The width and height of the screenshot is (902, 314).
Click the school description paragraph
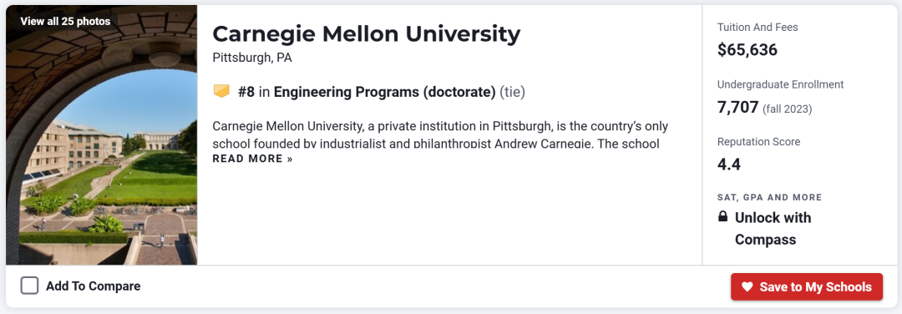[440, 134]
